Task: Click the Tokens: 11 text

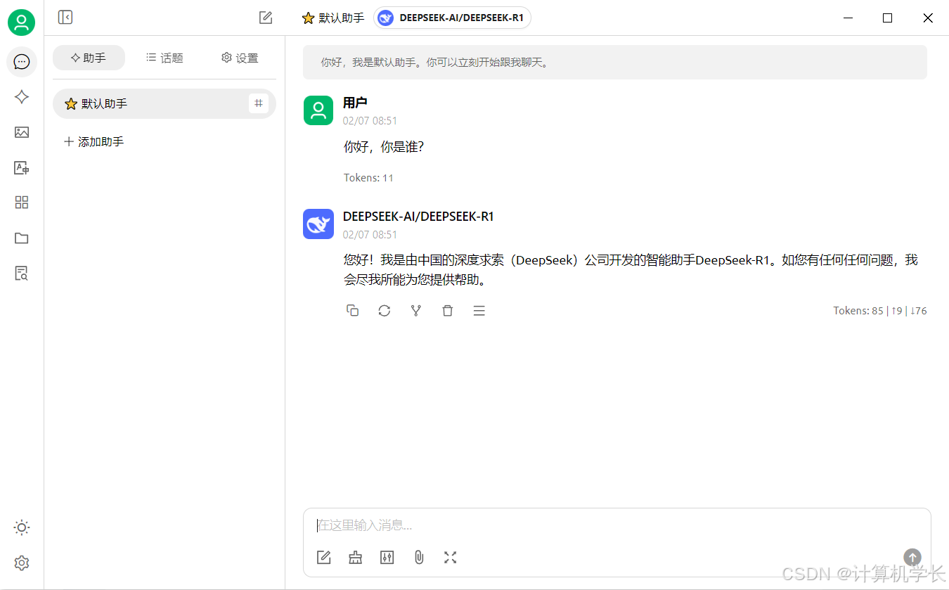Action: pos(368,178)
